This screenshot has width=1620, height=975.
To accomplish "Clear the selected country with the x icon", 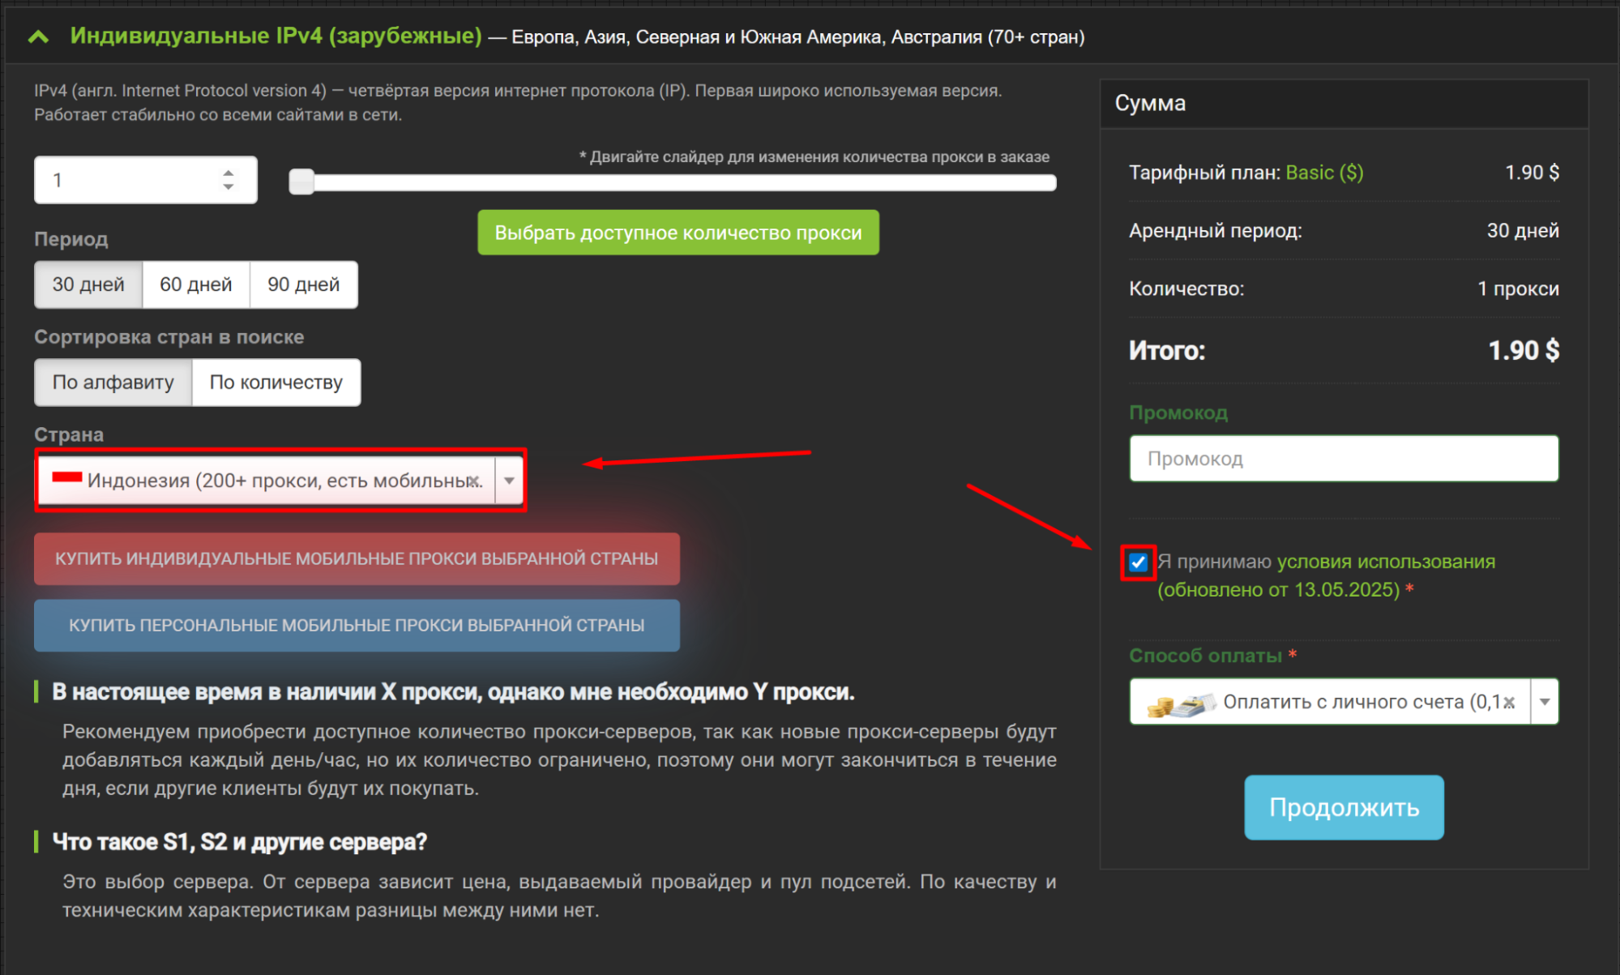I will [x=475, y=481].
